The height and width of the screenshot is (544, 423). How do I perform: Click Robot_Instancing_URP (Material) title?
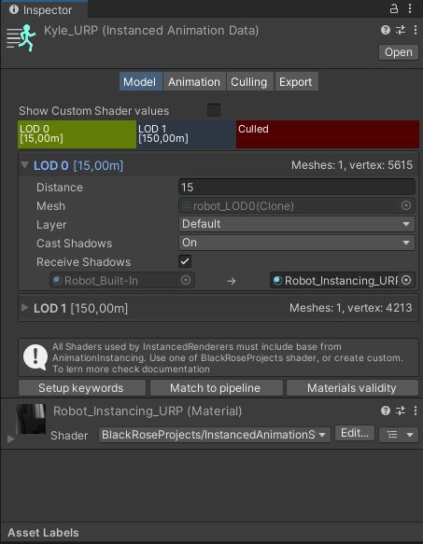148,411
